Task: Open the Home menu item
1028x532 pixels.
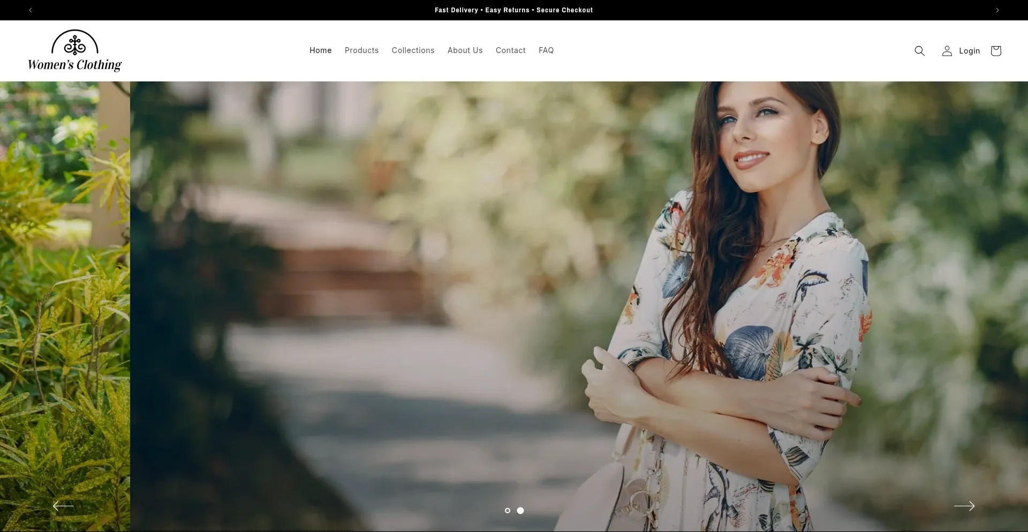Action: click(321, 50)
